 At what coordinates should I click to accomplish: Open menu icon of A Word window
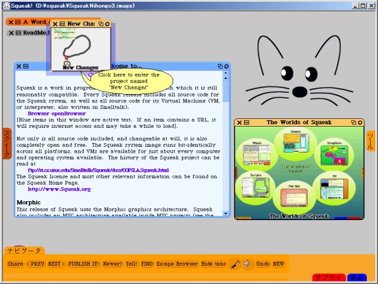pos(18,22)
